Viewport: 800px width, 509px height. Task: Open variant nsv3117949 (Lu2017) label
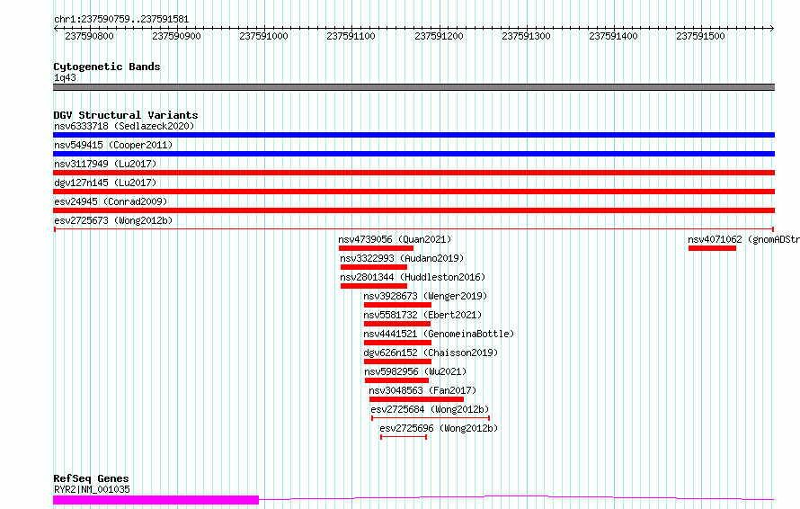click(x=105, y=164)
